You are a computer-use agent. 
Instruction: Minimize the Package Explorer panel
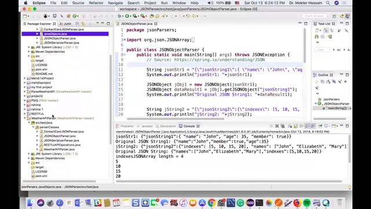(x=103, y=23)
